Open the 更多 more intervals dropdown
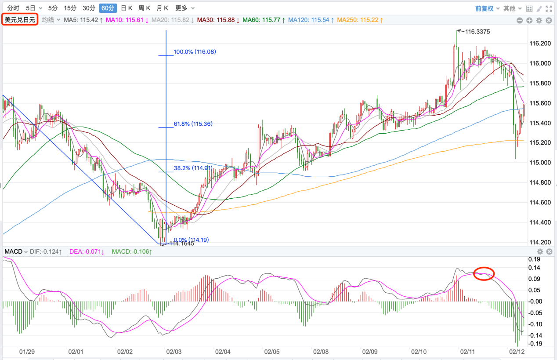Viewport: 557px width, 360px height. pyautogui.click(x=185, y=8)
